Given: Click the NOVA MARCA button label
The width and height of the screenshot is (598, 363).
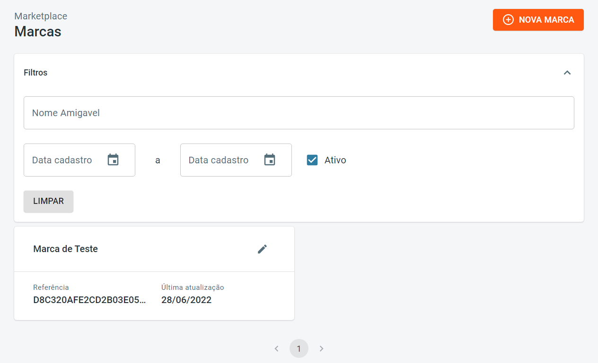Looking at the screenshot, I should 546,20.
